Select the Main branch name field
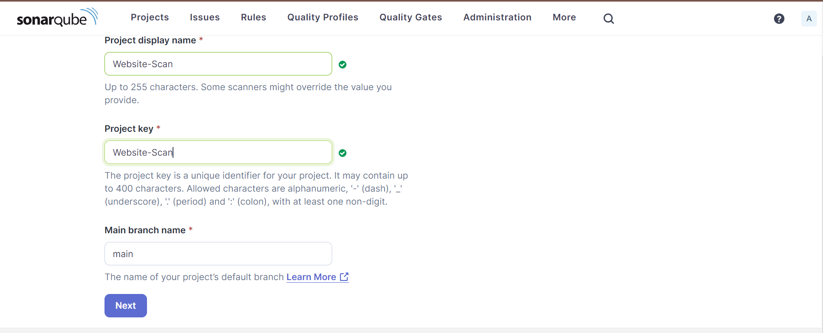The width and height of the screenshot is (823, 333). 218,254
